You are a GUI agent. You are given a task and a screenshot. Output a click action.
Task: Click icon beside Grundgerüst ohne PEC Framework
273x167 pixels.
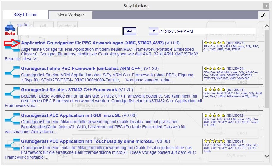click(12, 71)
